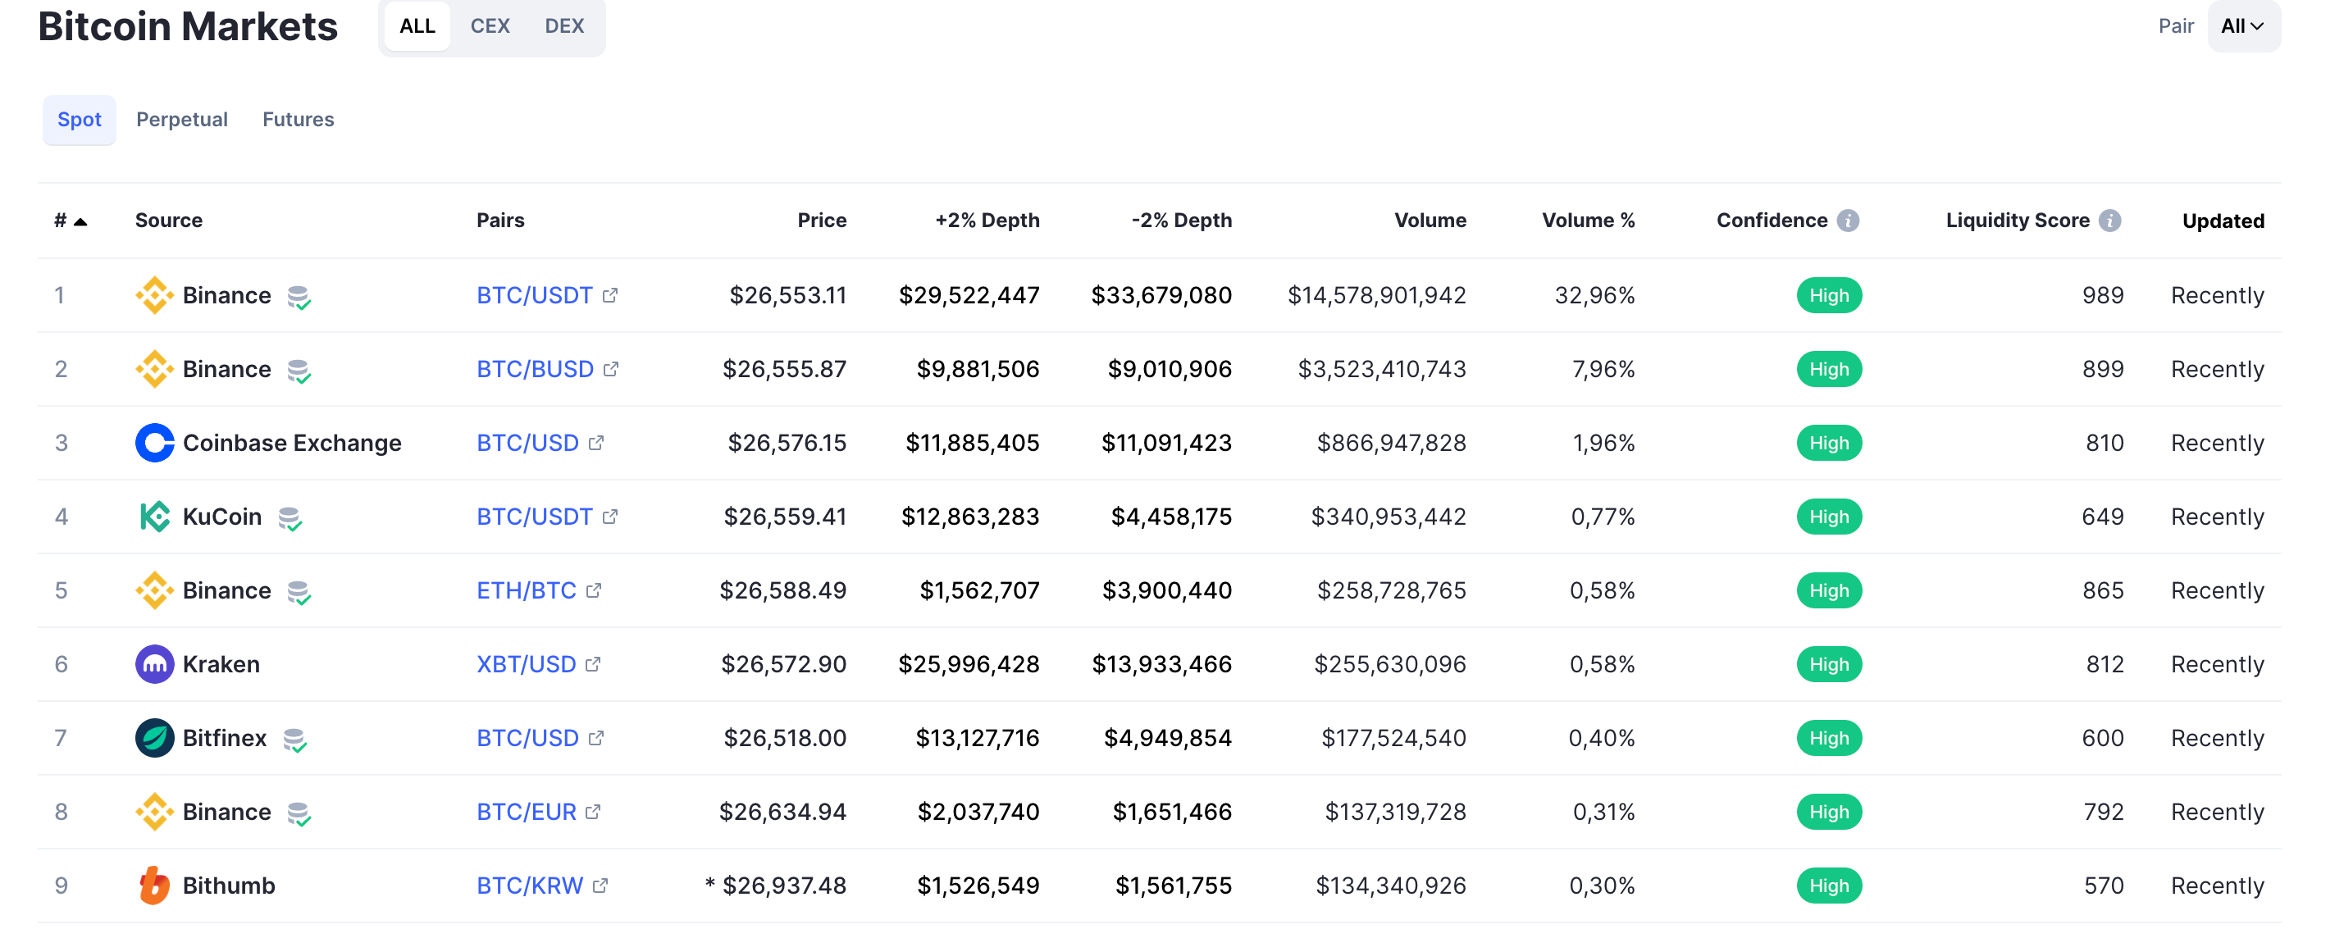This screenshot has height=938, width=2344.
Task: Open the Perpetual tab
Action: (182, 119)
